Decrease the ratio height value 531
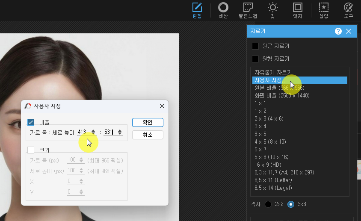 [x=120, y=133]
